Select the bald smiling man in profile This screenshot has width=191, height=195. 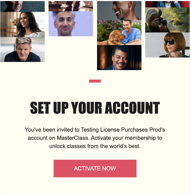[119, 10]
